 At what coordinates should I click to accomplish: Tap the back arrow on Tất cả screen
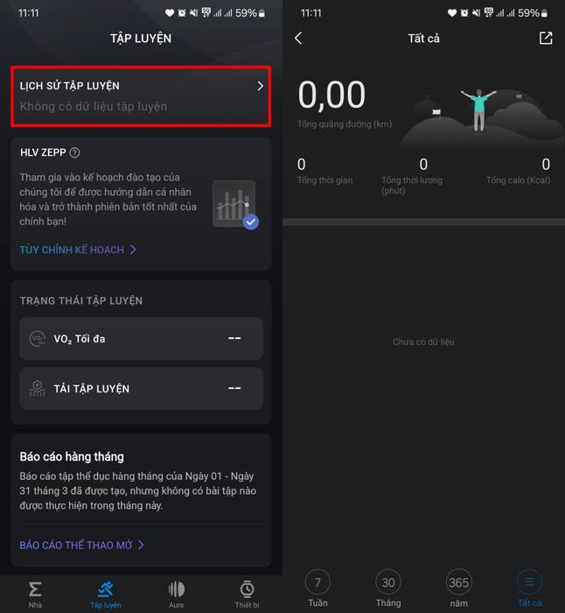(x=298, y=39)
